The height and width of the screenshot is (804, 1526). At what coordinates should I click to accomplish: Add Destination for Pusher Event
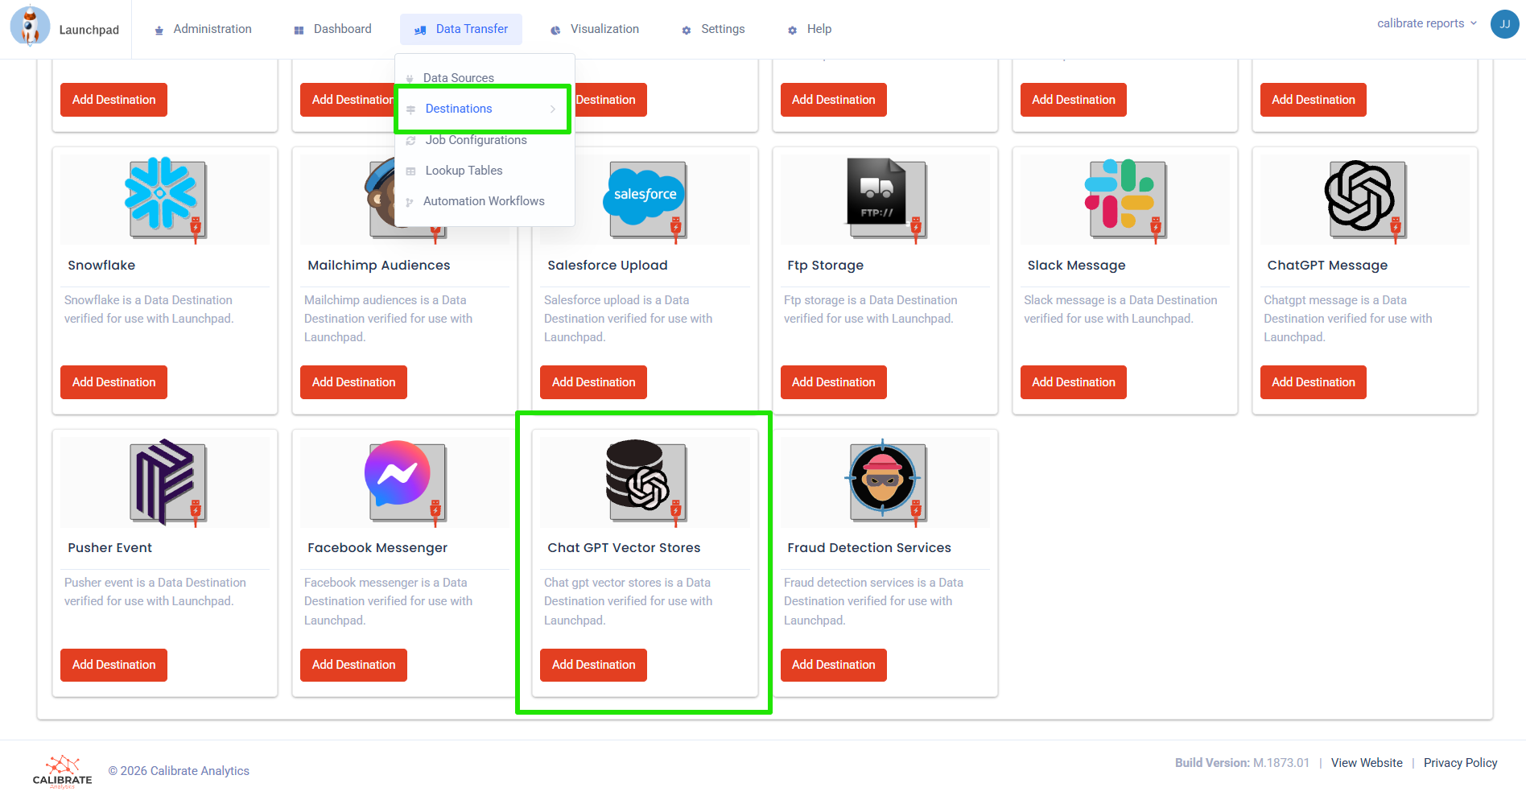point(113,665)
